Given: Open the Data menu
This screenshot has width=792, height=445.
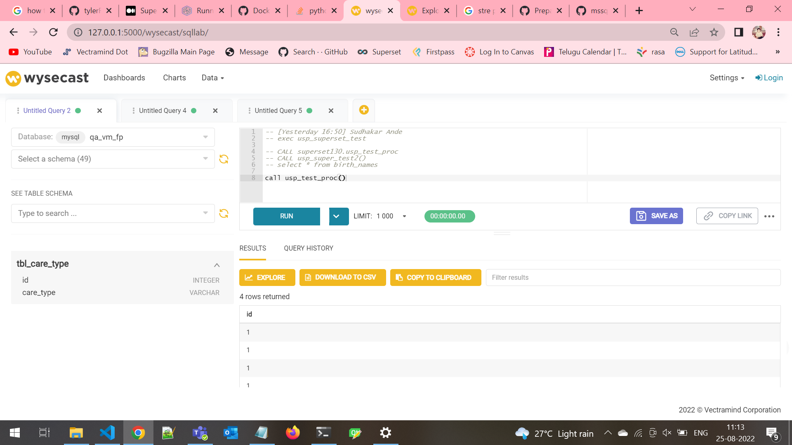Looking at the screenshot, I should 212,77.
